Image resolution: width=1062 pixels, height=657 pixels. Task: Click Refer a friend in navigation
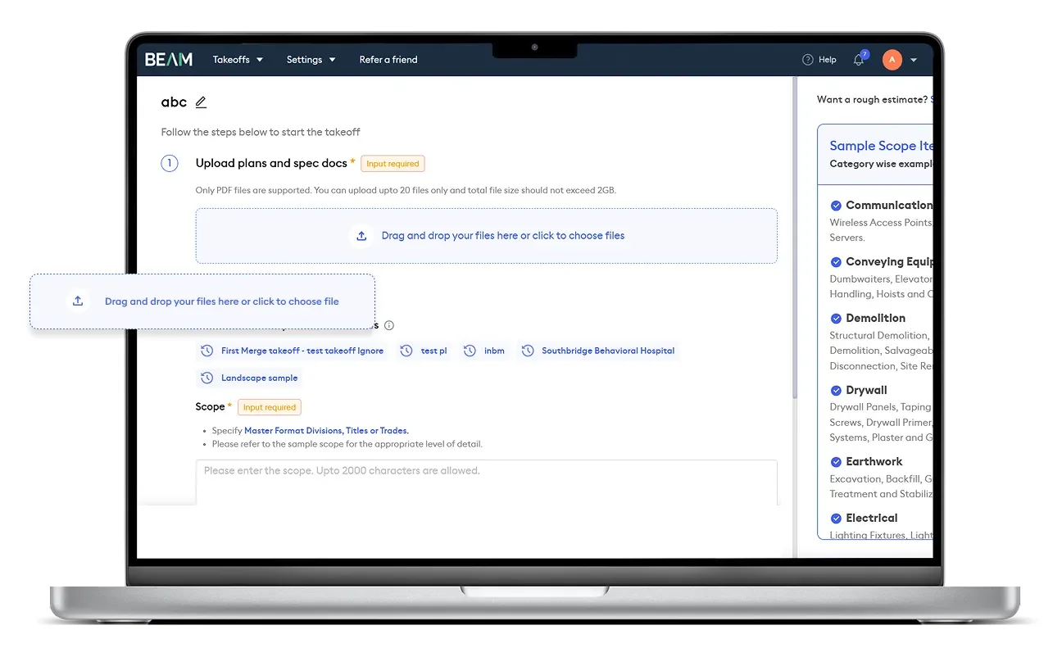coord(388,60)
